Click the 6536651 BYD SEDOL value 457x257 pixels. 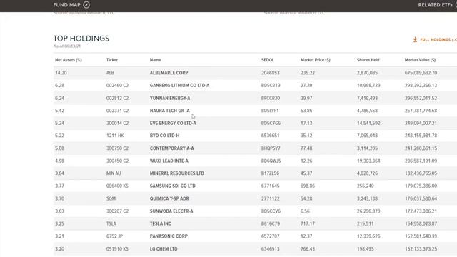click(x=270, y=136)
